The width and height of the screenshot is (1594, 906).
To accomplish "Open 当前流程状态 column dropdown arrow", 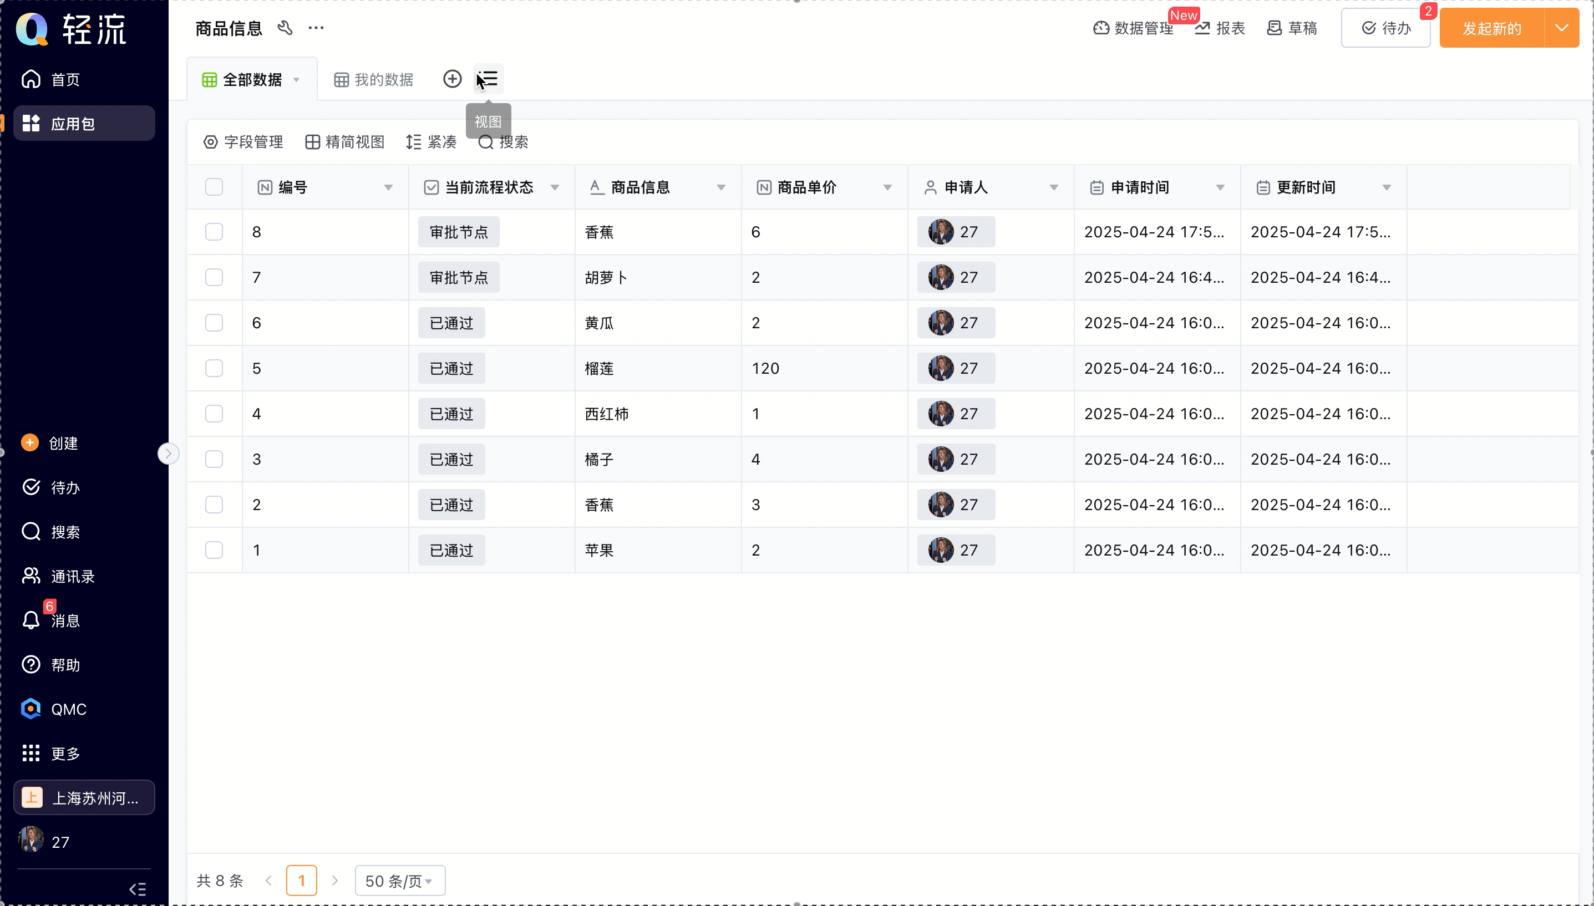I will pyautogui.click(x=555, y=187).
